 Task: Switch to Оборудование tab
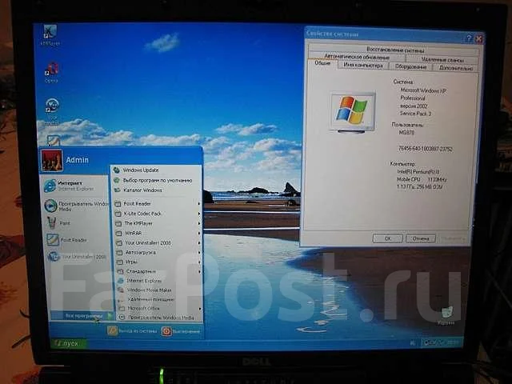(x=410, y=66)
